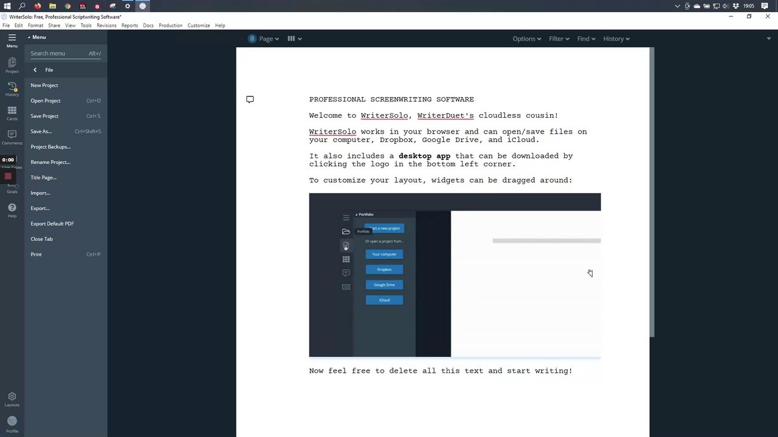778x437 pixels.
Task: Open the File menu in menu bar
Action: click(6, 25)
